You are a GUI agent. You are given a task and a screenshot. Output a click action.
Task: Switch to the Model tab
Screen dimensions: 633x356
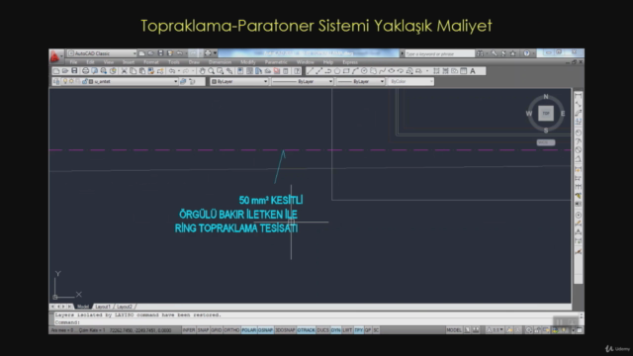pos(83,307)
